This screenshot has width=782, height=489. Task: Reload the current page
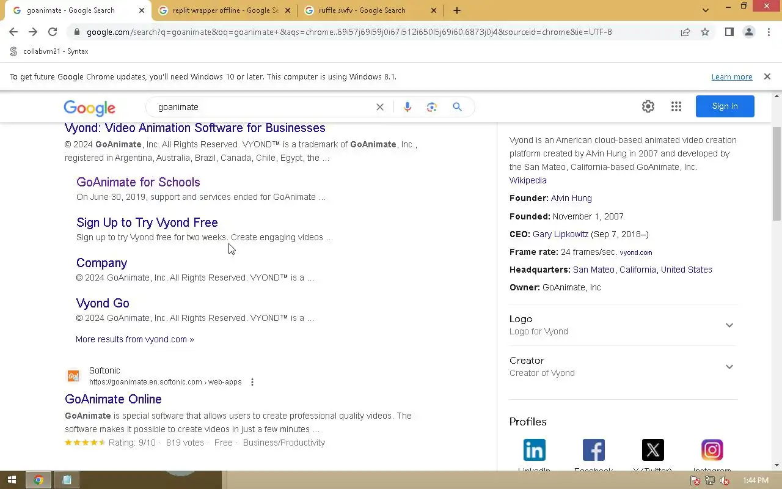[x=53, y=32]
